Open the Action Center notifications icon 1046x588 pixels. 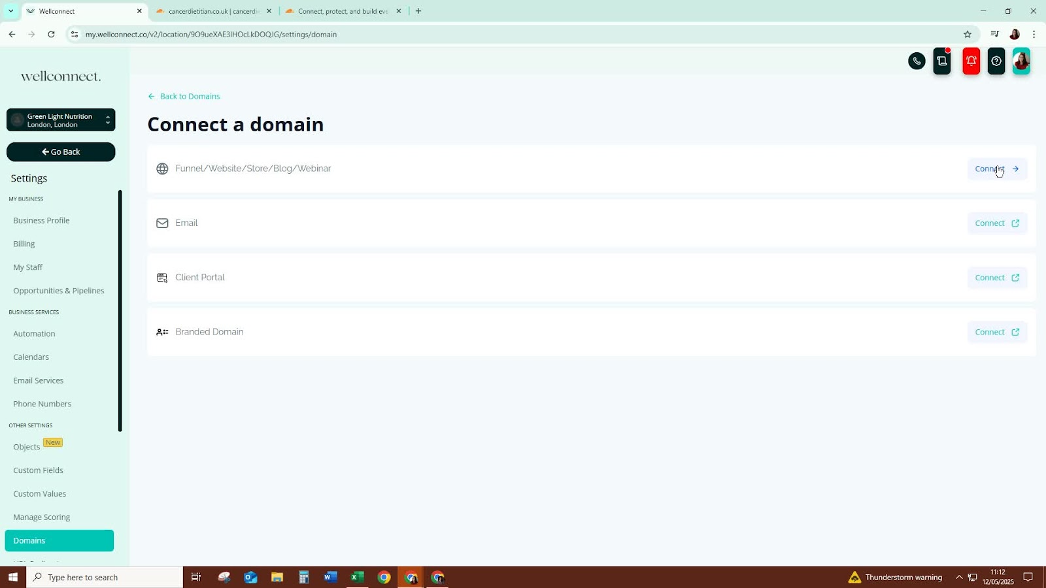pyautogui.click(x=1028, y=578)
